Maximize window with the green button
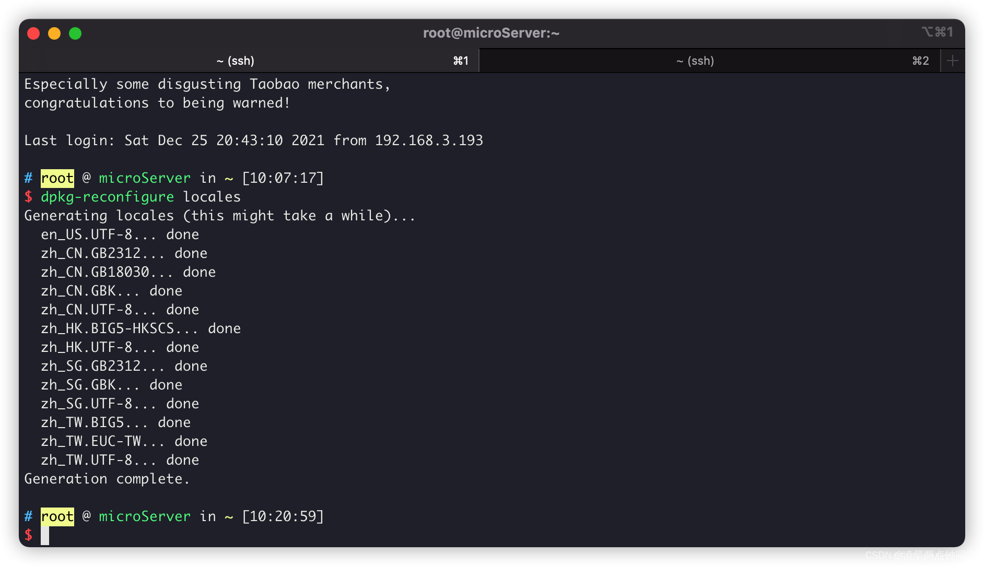The width and height of the screenshot is (984, 566). click(75, 33)
